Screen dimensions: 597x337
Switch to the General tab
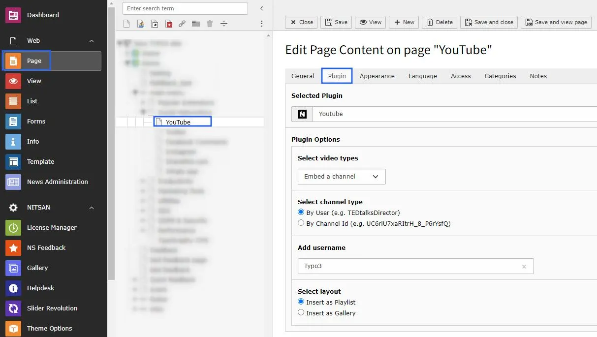[303, 76]
